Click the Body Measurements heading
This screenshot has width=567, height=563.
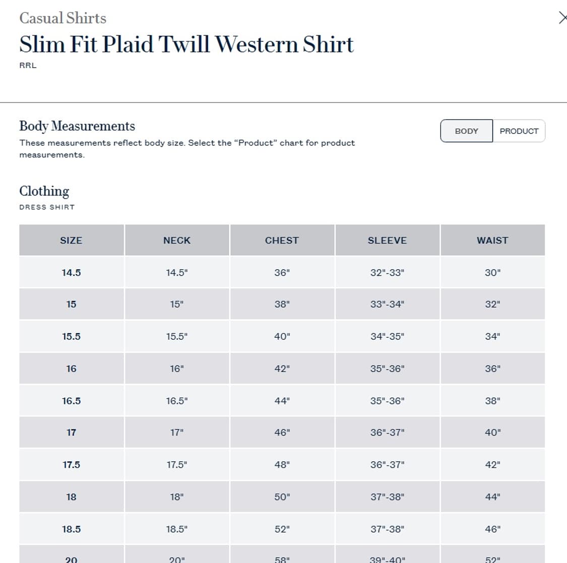77,126
